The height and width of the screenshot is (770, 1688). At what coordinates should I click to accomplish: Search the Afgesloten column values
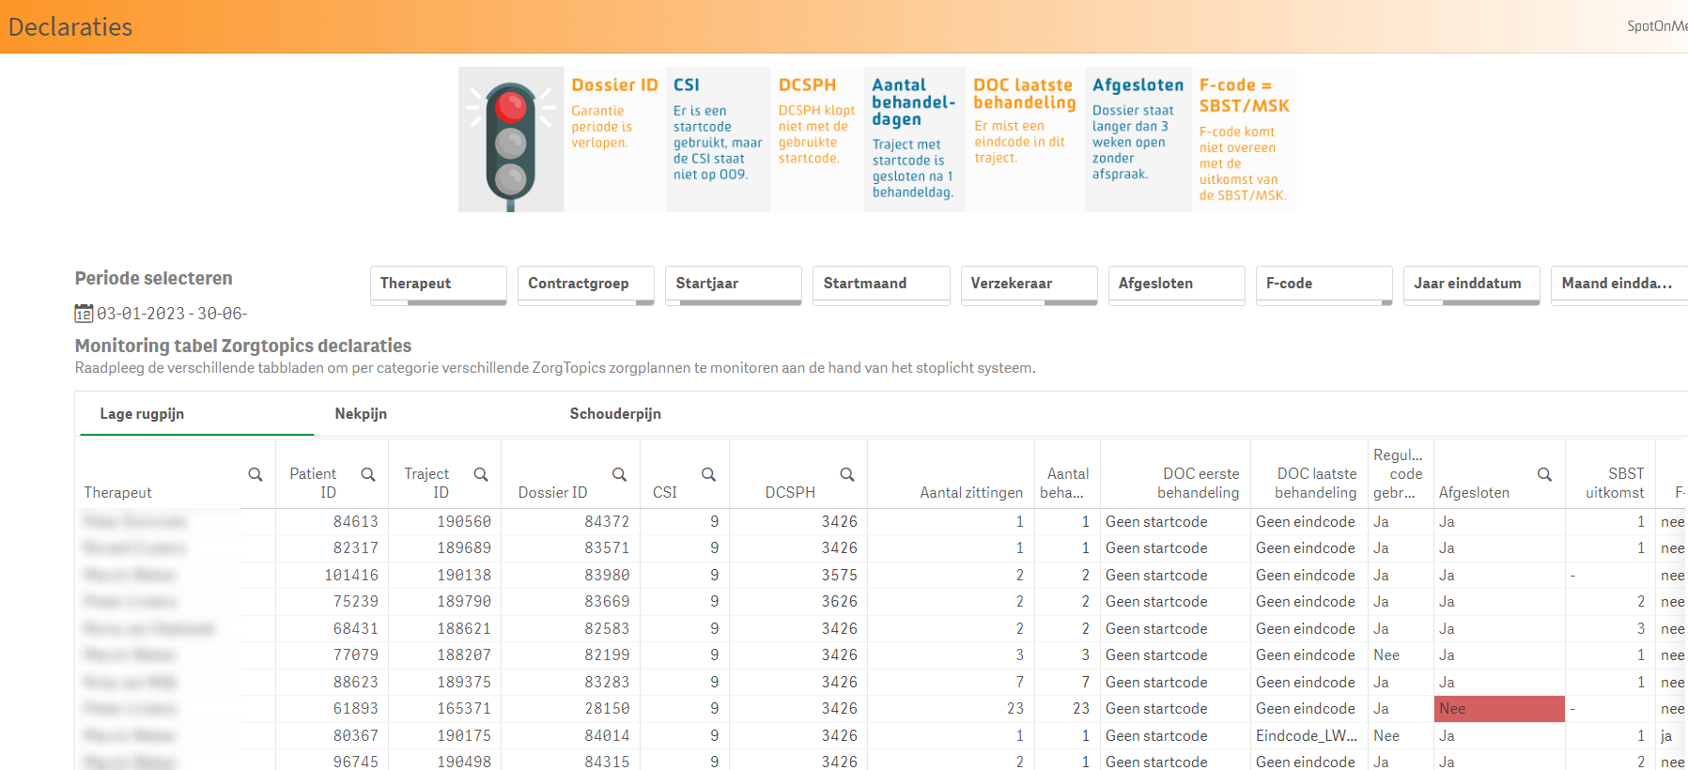1544,475
